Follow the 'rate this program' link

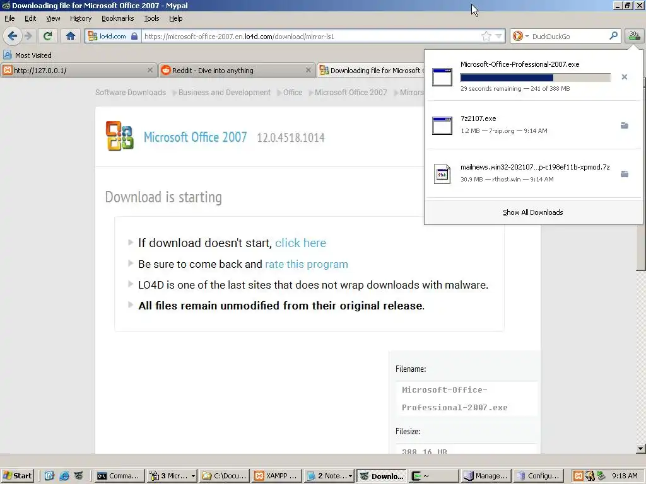(x=306, y=264)
